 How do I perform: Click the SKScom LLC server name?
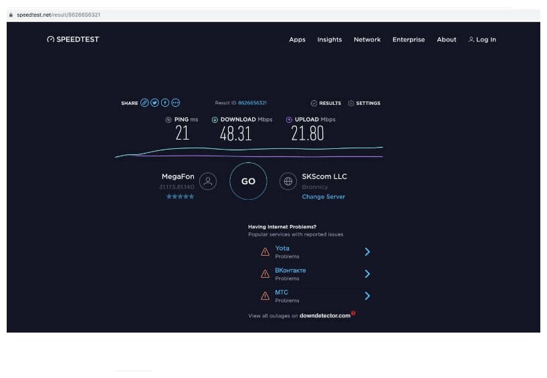click(x=324, y=176)
